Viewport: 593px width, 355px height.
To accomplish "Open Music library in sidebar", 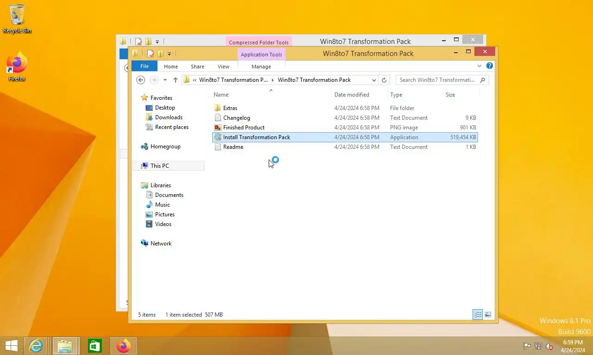I will point(162,205).
